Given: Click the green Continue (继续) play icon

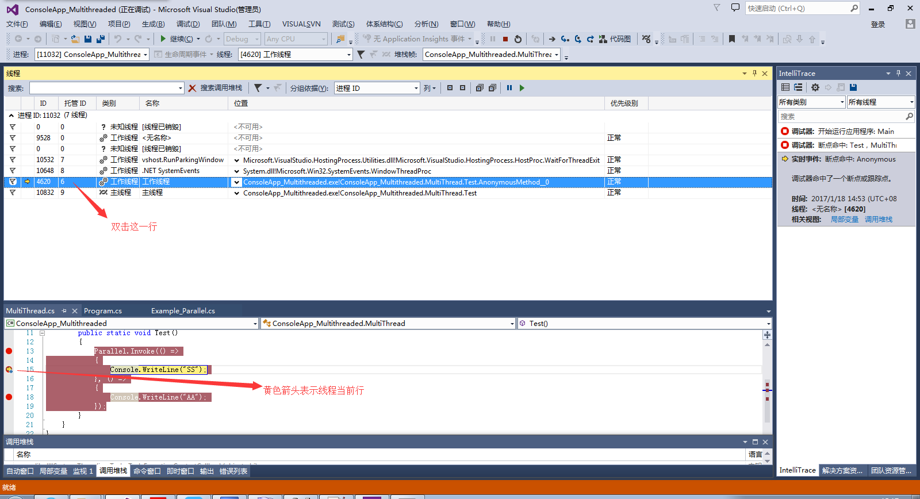Looking at the screenshot, I should click(163, 39).
